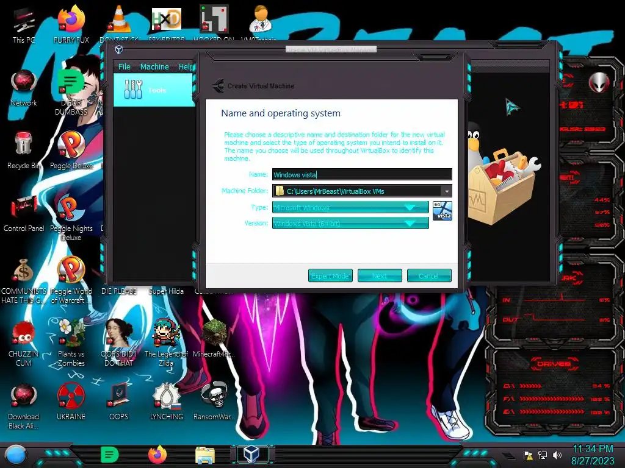
Task: Click the E:\ drive usage bar widget
Action: pyautogui.click(x=556, y=412)
